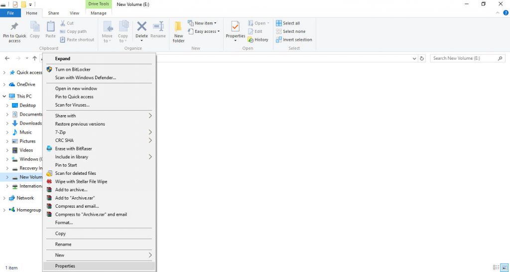
Task: Choose Add to "Archive.rar"
Action: point(99,198)
